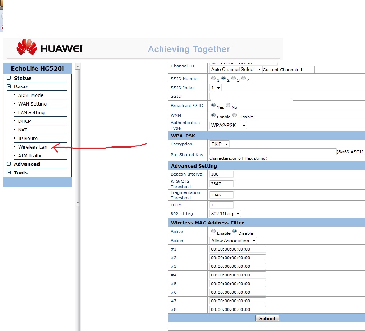The width and height of the screenshot is (365, 331).
Task: Open the Auto Channel Select dropdown
Action: (x=236, y=69)
